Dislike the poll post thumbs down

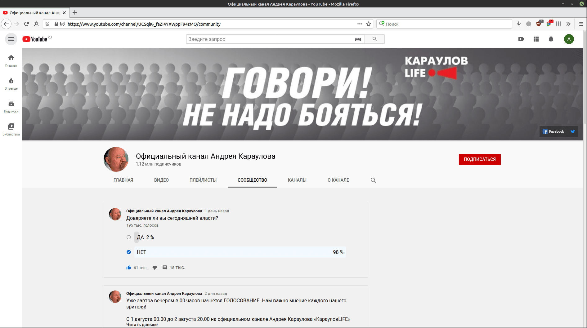tap(155, 268)
